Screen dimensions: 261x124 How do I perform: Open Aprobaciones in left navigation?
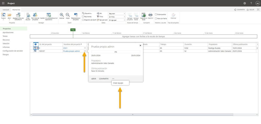coord(8,32)
